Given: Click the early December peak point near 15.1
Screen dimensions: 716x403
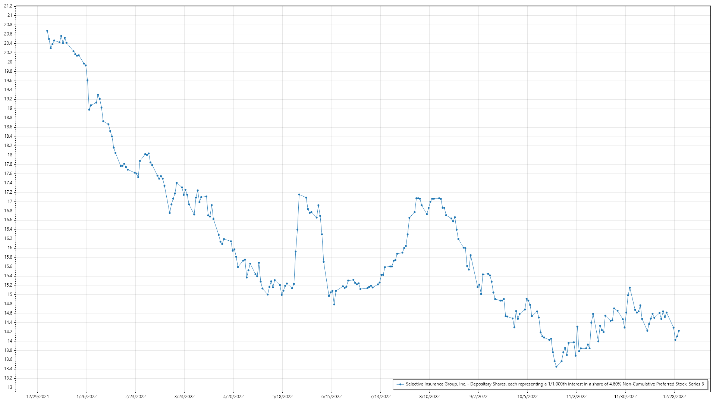Looking at the screenshot, I should click(x=630, y=288).
